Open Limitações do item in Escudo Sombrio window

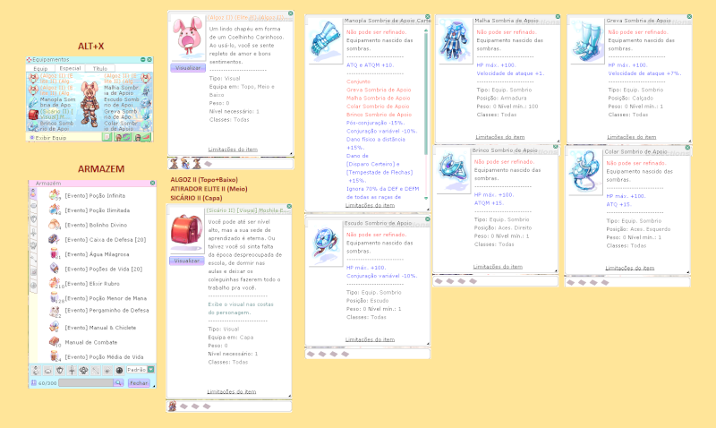coord(370,339)
